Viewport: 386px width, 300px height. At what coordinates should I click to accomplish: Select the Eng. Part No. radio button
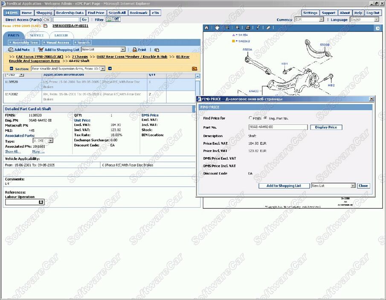coord(266,118)
